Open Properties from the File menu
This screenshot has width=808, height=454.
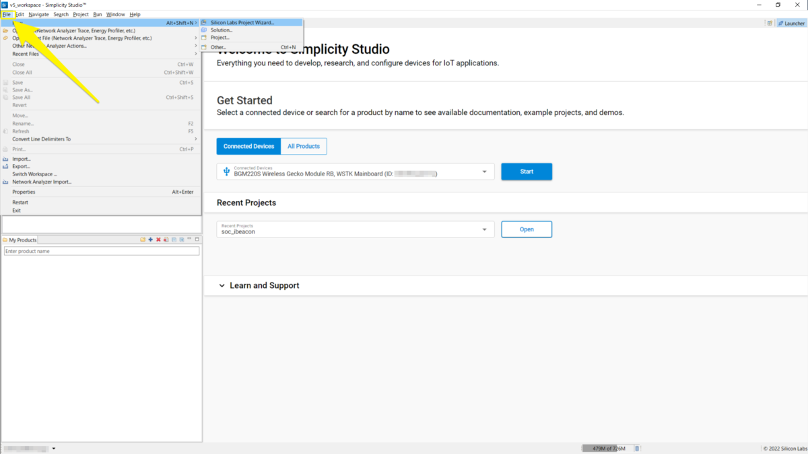101,192
